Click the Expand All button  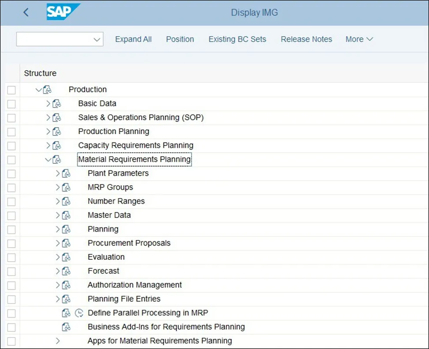[133, 39]
